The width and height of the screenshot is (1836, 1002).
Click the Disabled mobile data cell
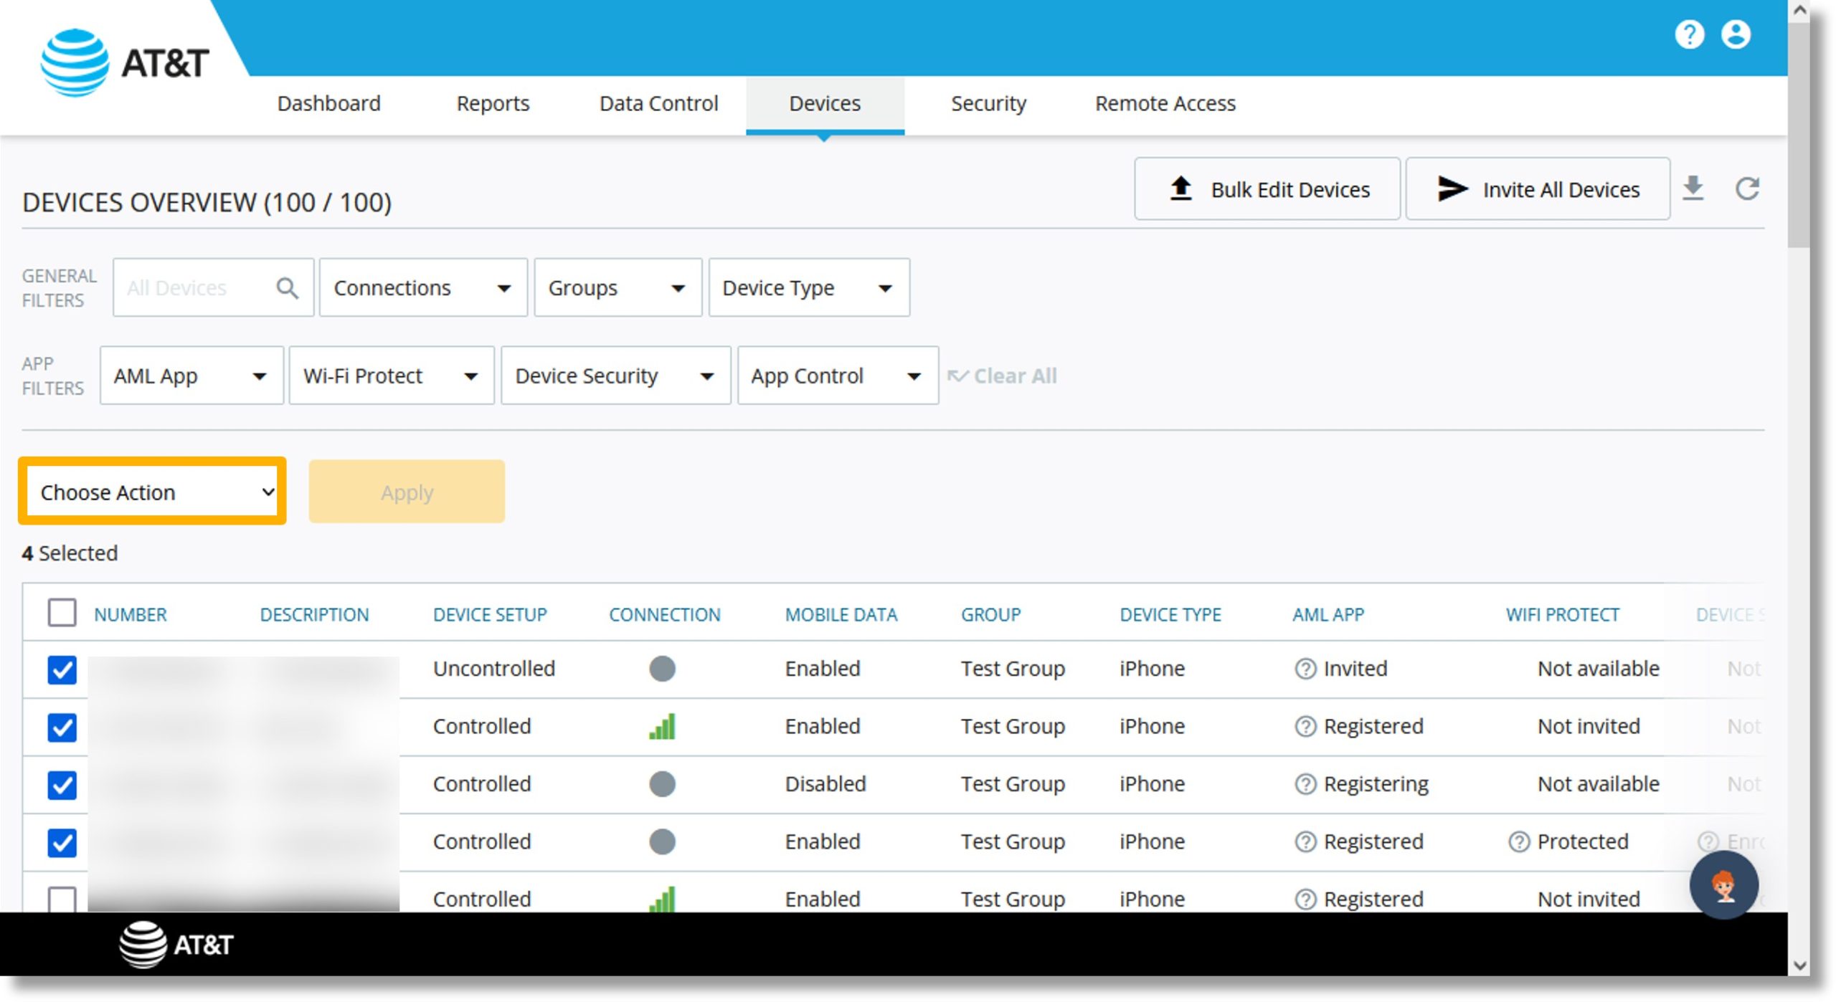[825, 783]
